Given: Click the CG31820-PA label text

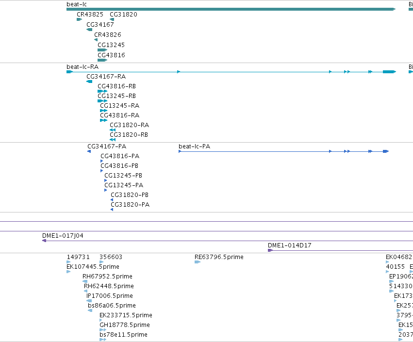Looking at the screenshot, I should tap(130, 205).
